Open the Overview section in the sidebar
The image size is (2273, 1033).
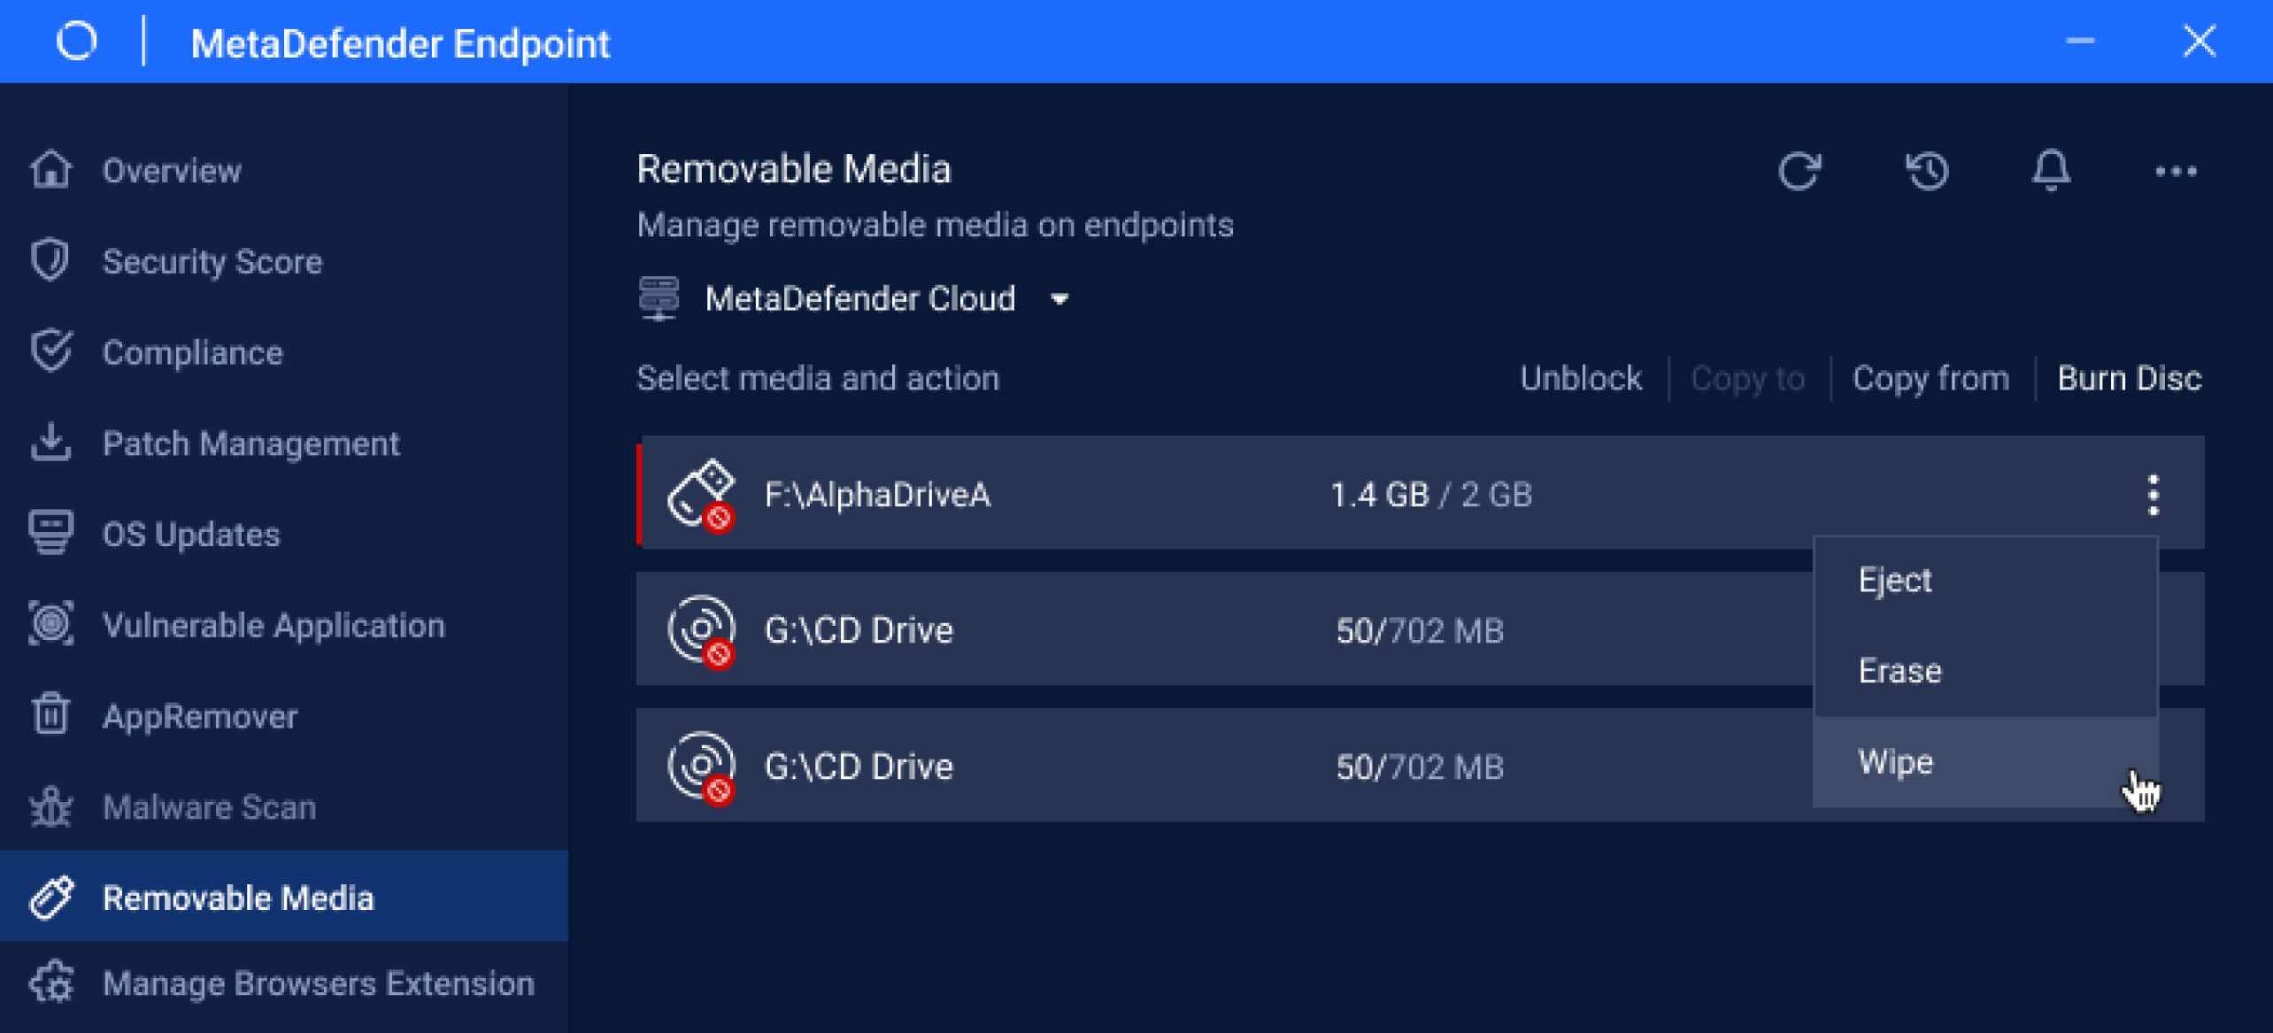172,171
